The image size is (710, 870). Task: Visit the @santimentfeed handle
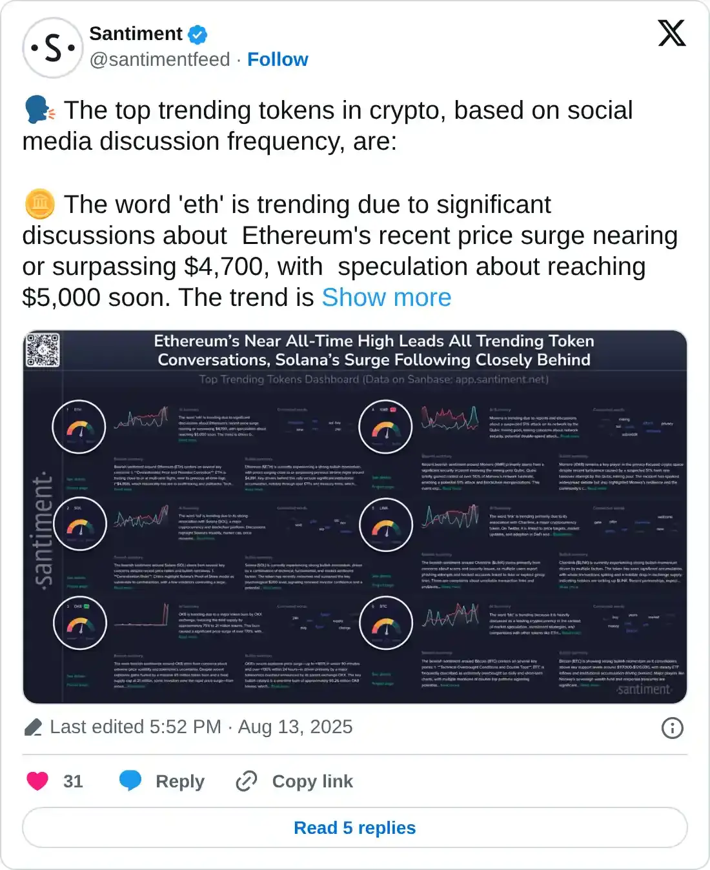(159, 59)
